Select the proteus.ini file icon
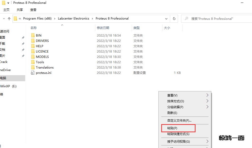The image size is (252, 148). 33,73
